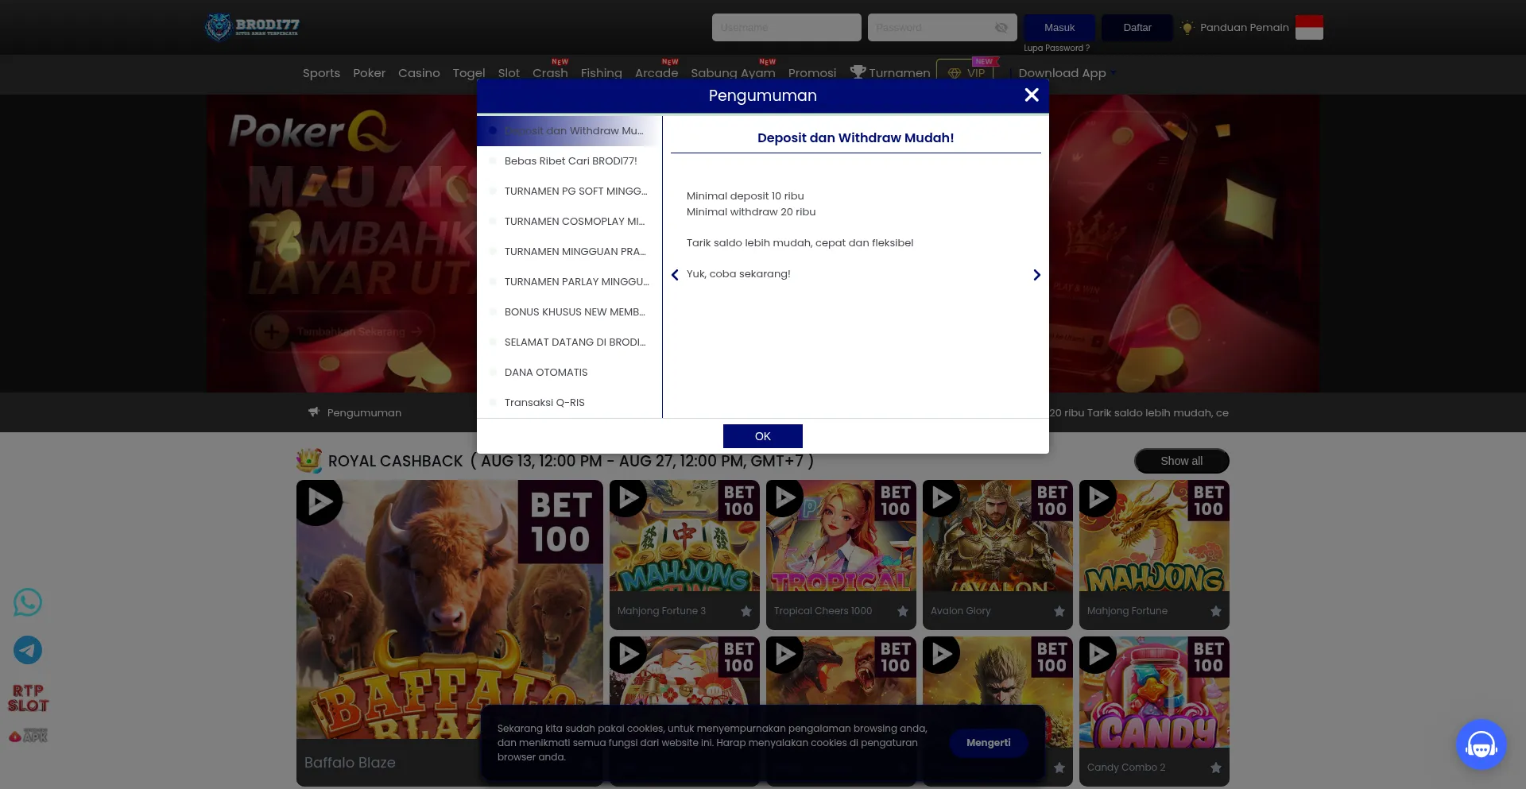Open WhatsApp contact icon
1526x789 pixels.
tap(28, 602)
